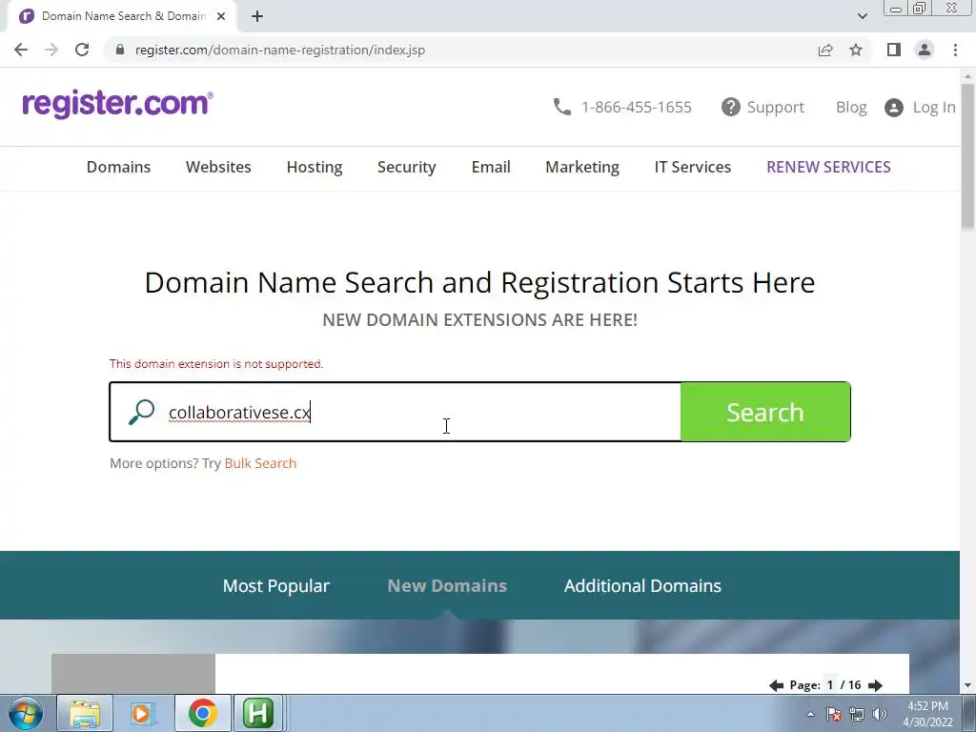Open the Hosting menu

coord(315,167)
